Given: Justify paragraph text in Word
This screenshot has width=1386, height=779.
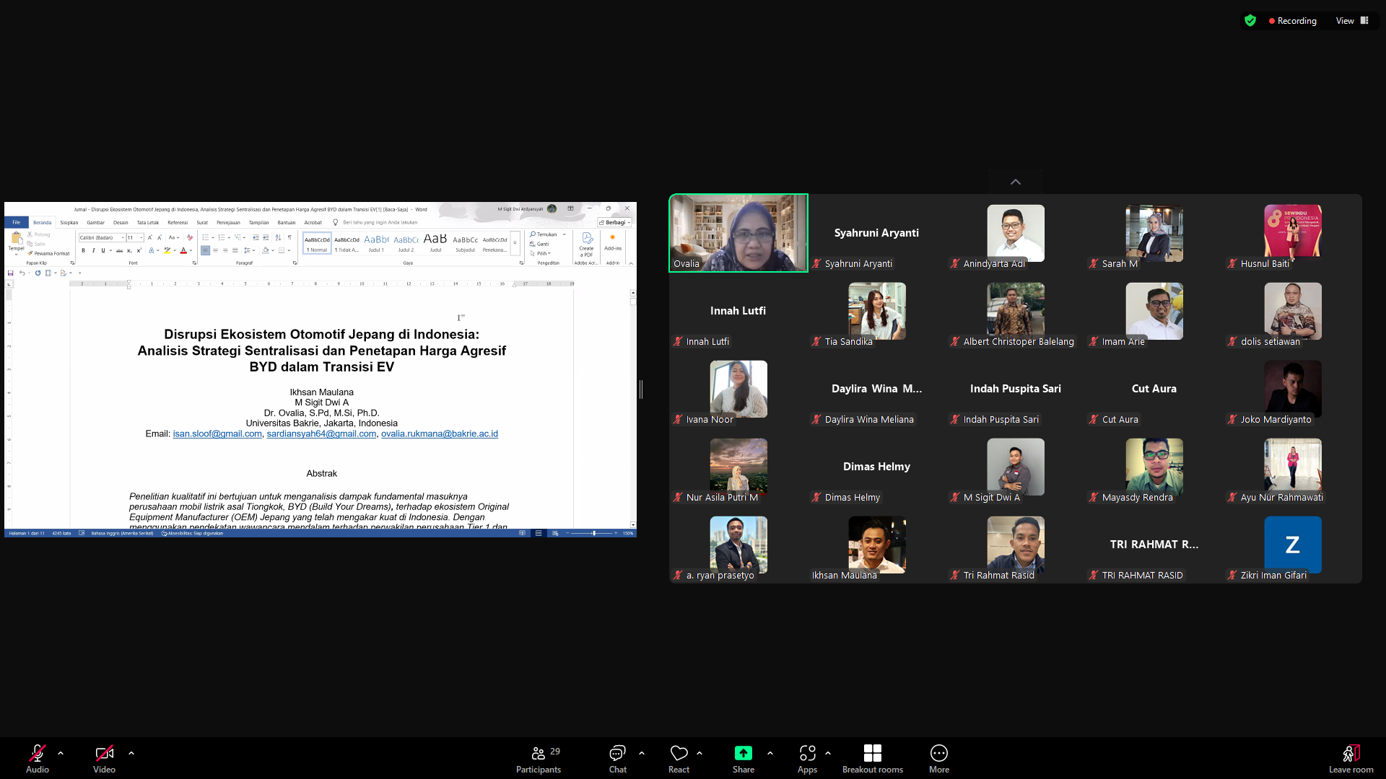Looking at the screenshot, I should click(235, 250).
